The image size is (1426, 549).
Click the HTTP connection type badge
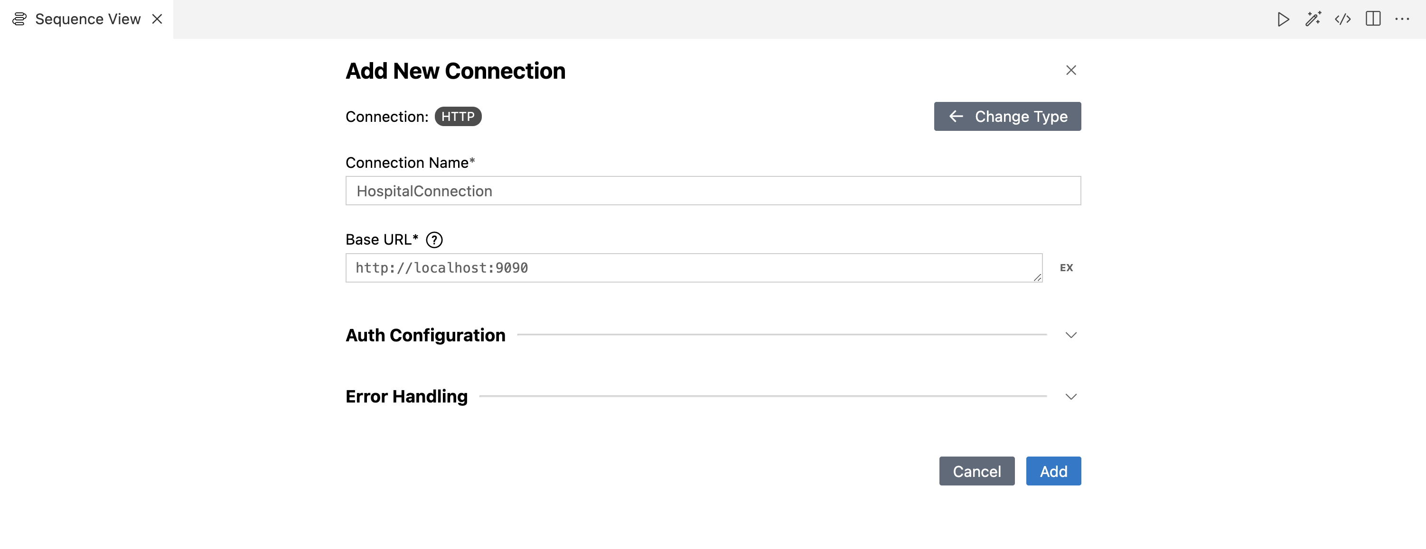click(x=458, y=117)
